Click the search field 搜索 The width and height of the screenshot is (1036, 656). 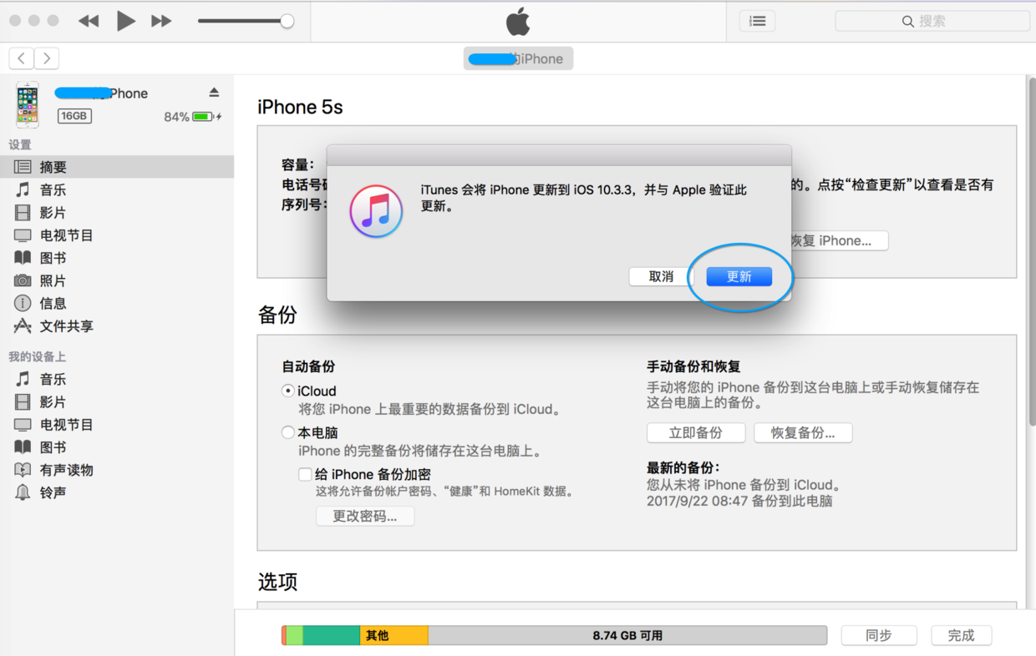tap(932, 21)
